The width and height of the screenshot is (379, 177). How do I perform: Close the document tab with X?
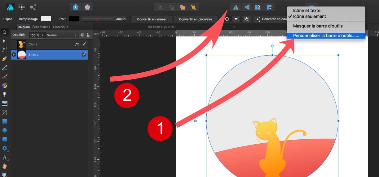click(234, 27)
